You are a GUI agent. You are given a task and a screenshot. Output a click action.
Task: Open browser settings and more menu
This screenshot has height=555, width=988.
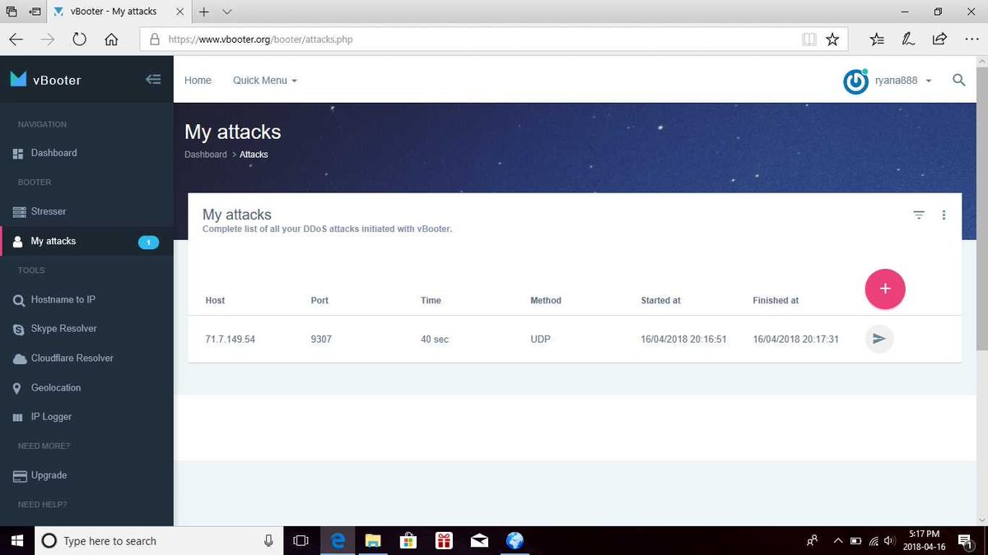tap(971, 39)
